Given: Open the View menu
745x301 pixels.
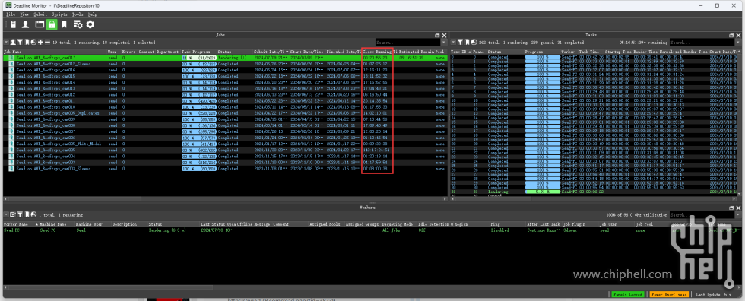Looking at the screenshot, I should [24, 14].
